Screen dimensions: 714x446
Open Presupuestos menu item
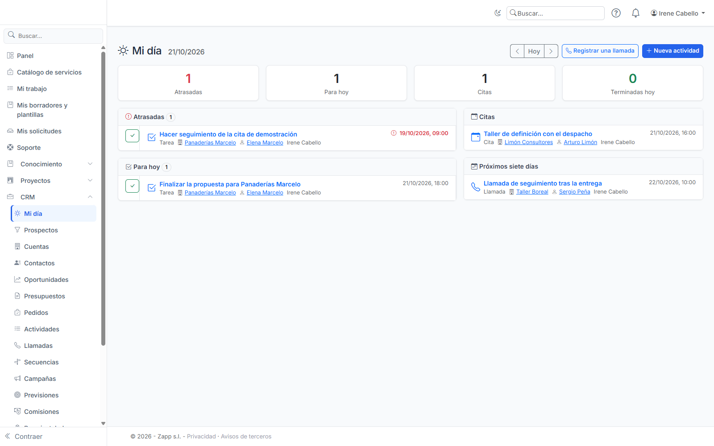pos(54,296)
